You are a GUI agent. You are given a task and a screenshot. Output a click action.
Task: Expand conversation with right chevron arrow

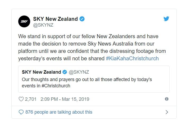[167, 112]
